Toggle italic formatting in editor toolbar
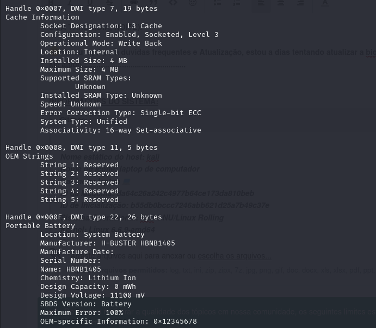 [x=70, y=2]
